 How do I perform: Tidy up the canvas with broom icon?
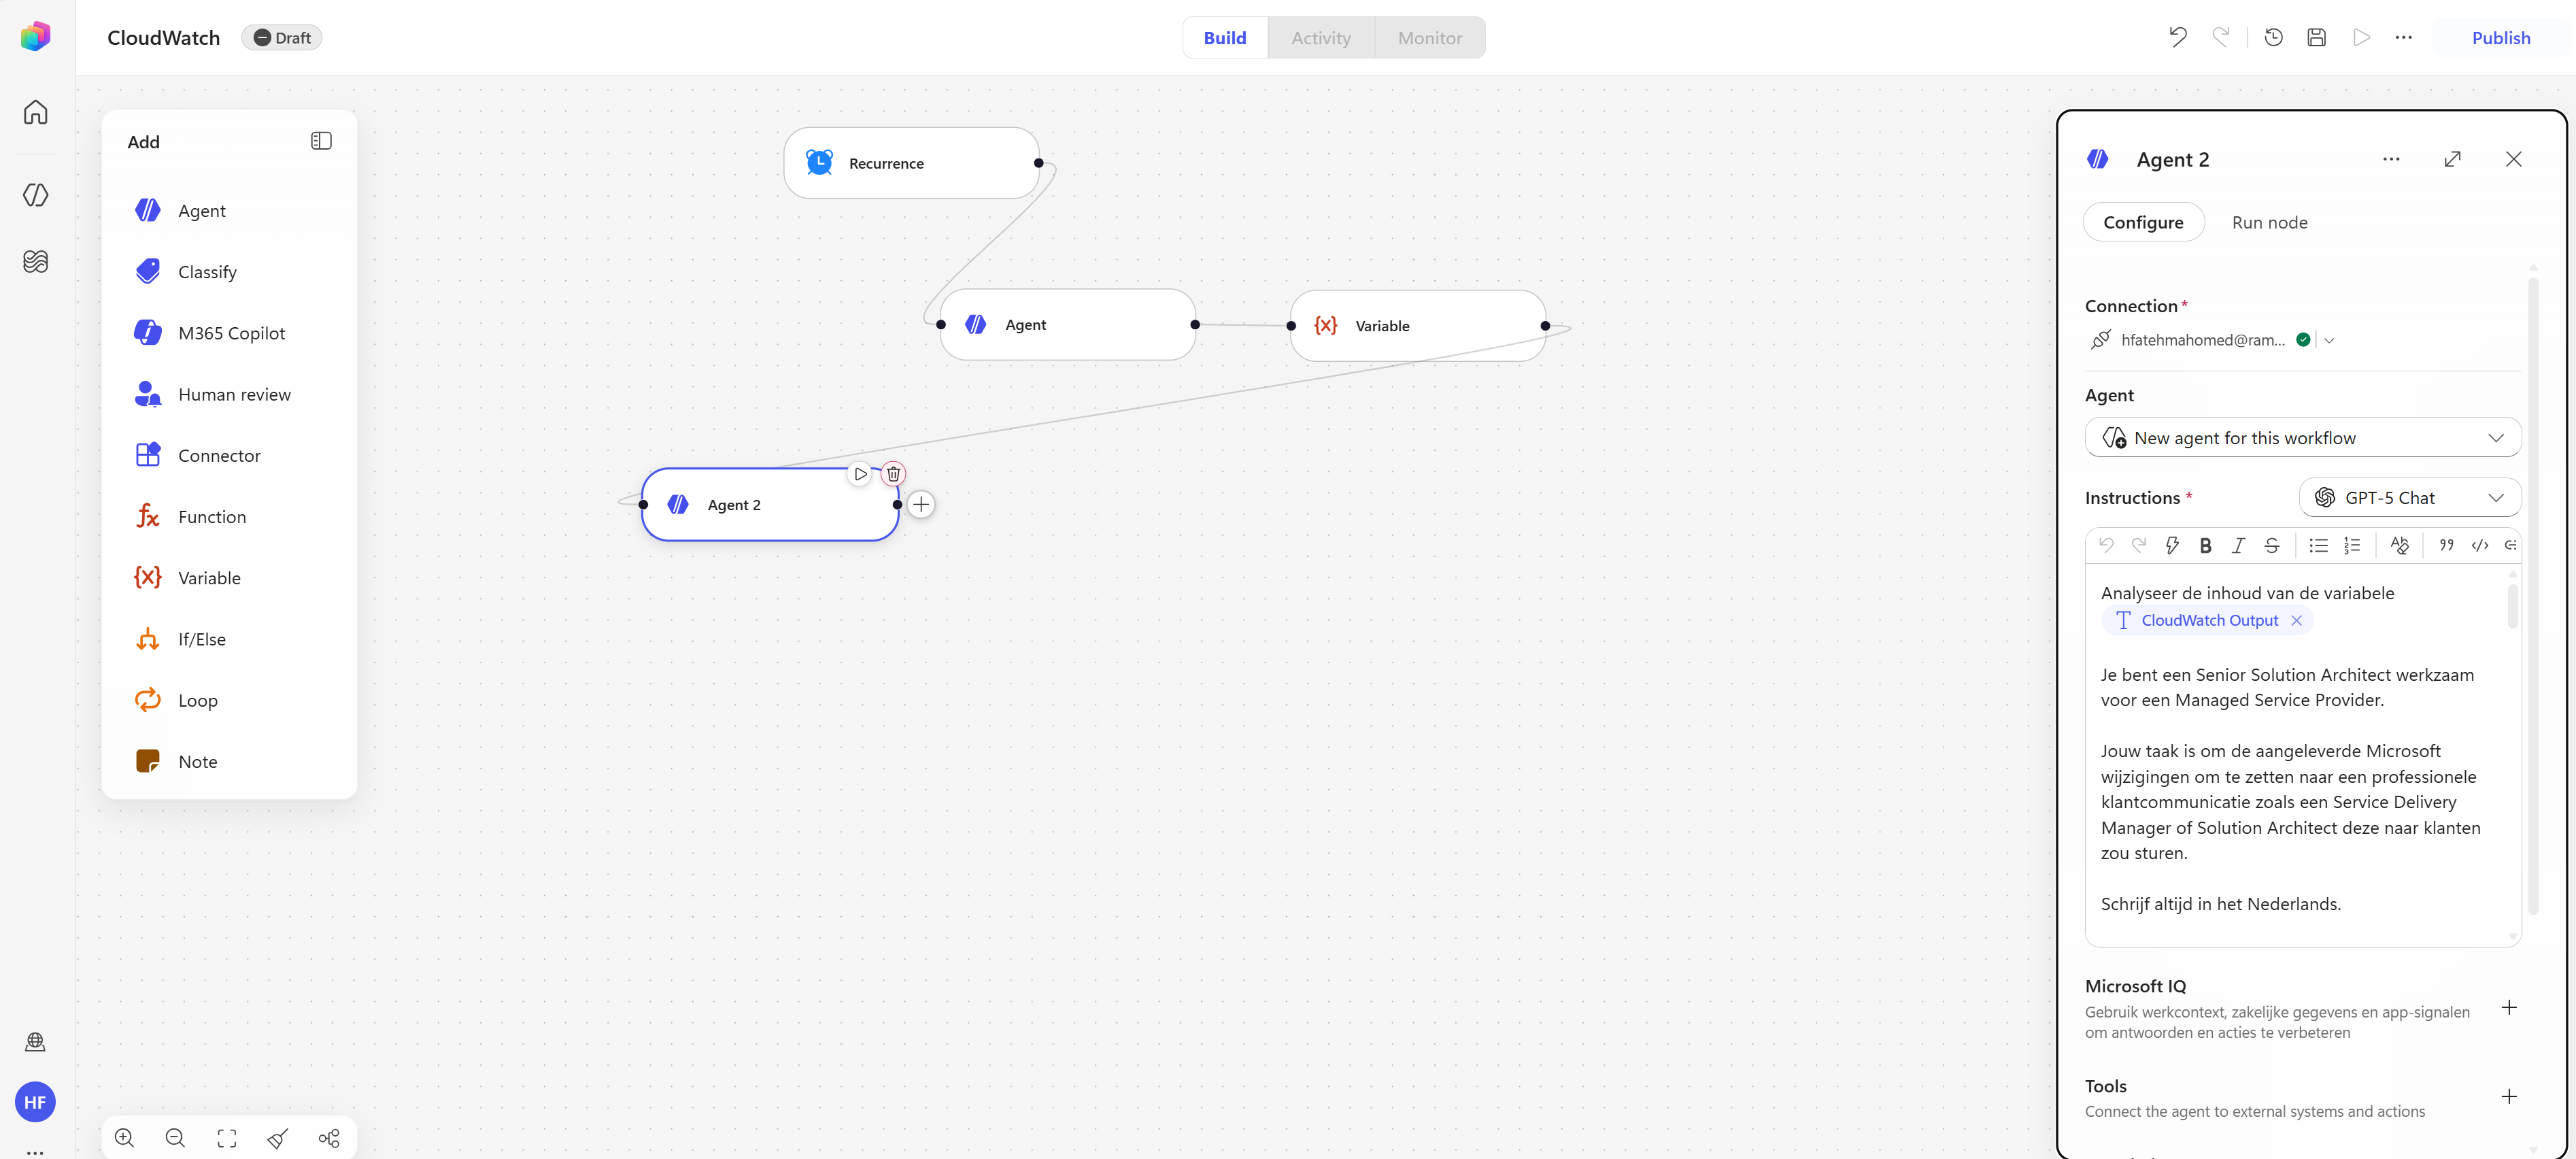278,1138
